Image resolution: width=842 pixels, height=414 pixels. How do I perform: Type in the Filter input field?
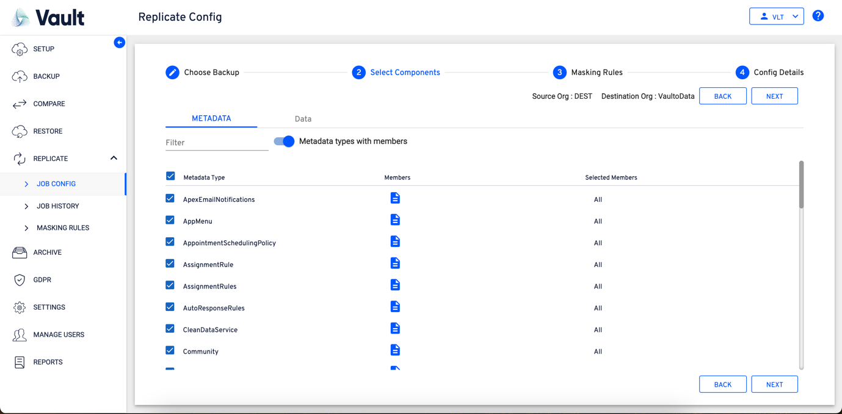(x=217, y=143)
